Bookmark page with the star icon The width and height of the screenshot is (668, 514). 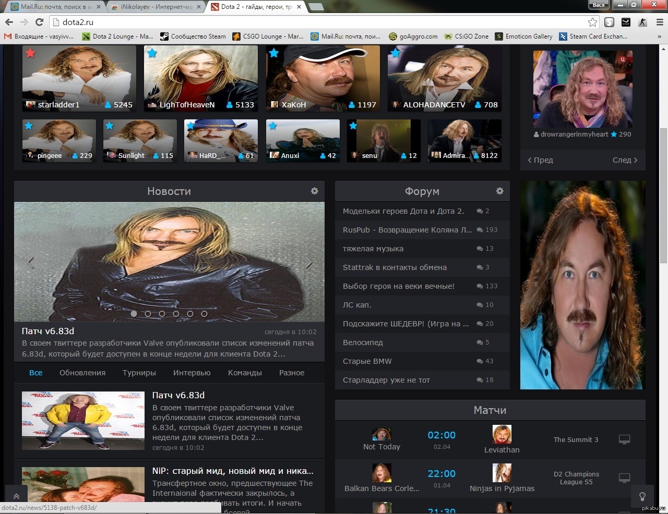click(592, 22)
